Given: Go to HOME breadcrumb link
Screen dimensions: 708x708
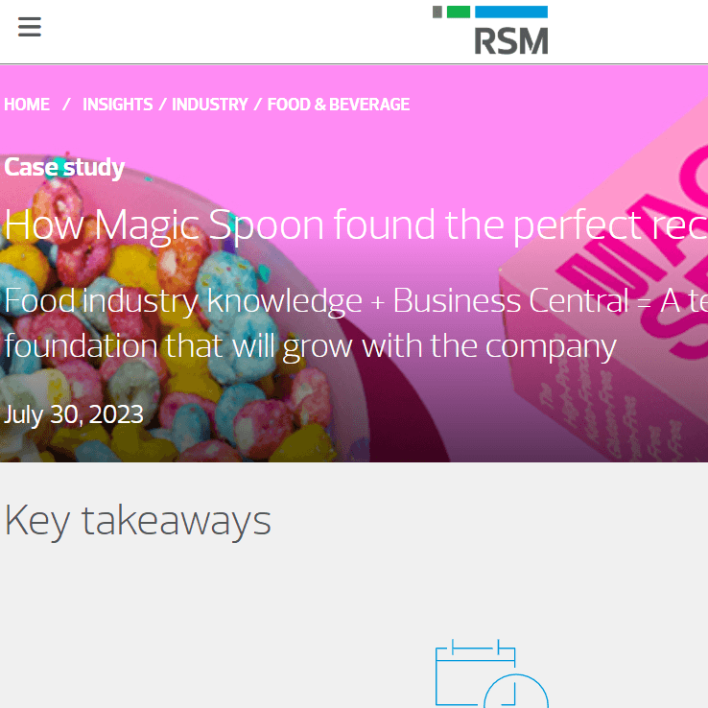Looking at the screenshot, I should pyautogui.click(x=27, y=105).
